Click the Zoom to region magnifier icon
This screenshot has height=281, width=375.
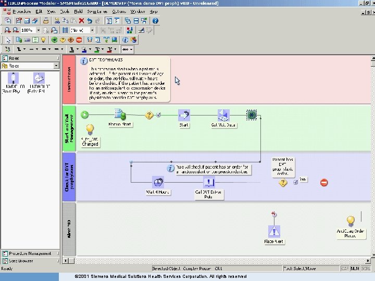tap(54, 30)
